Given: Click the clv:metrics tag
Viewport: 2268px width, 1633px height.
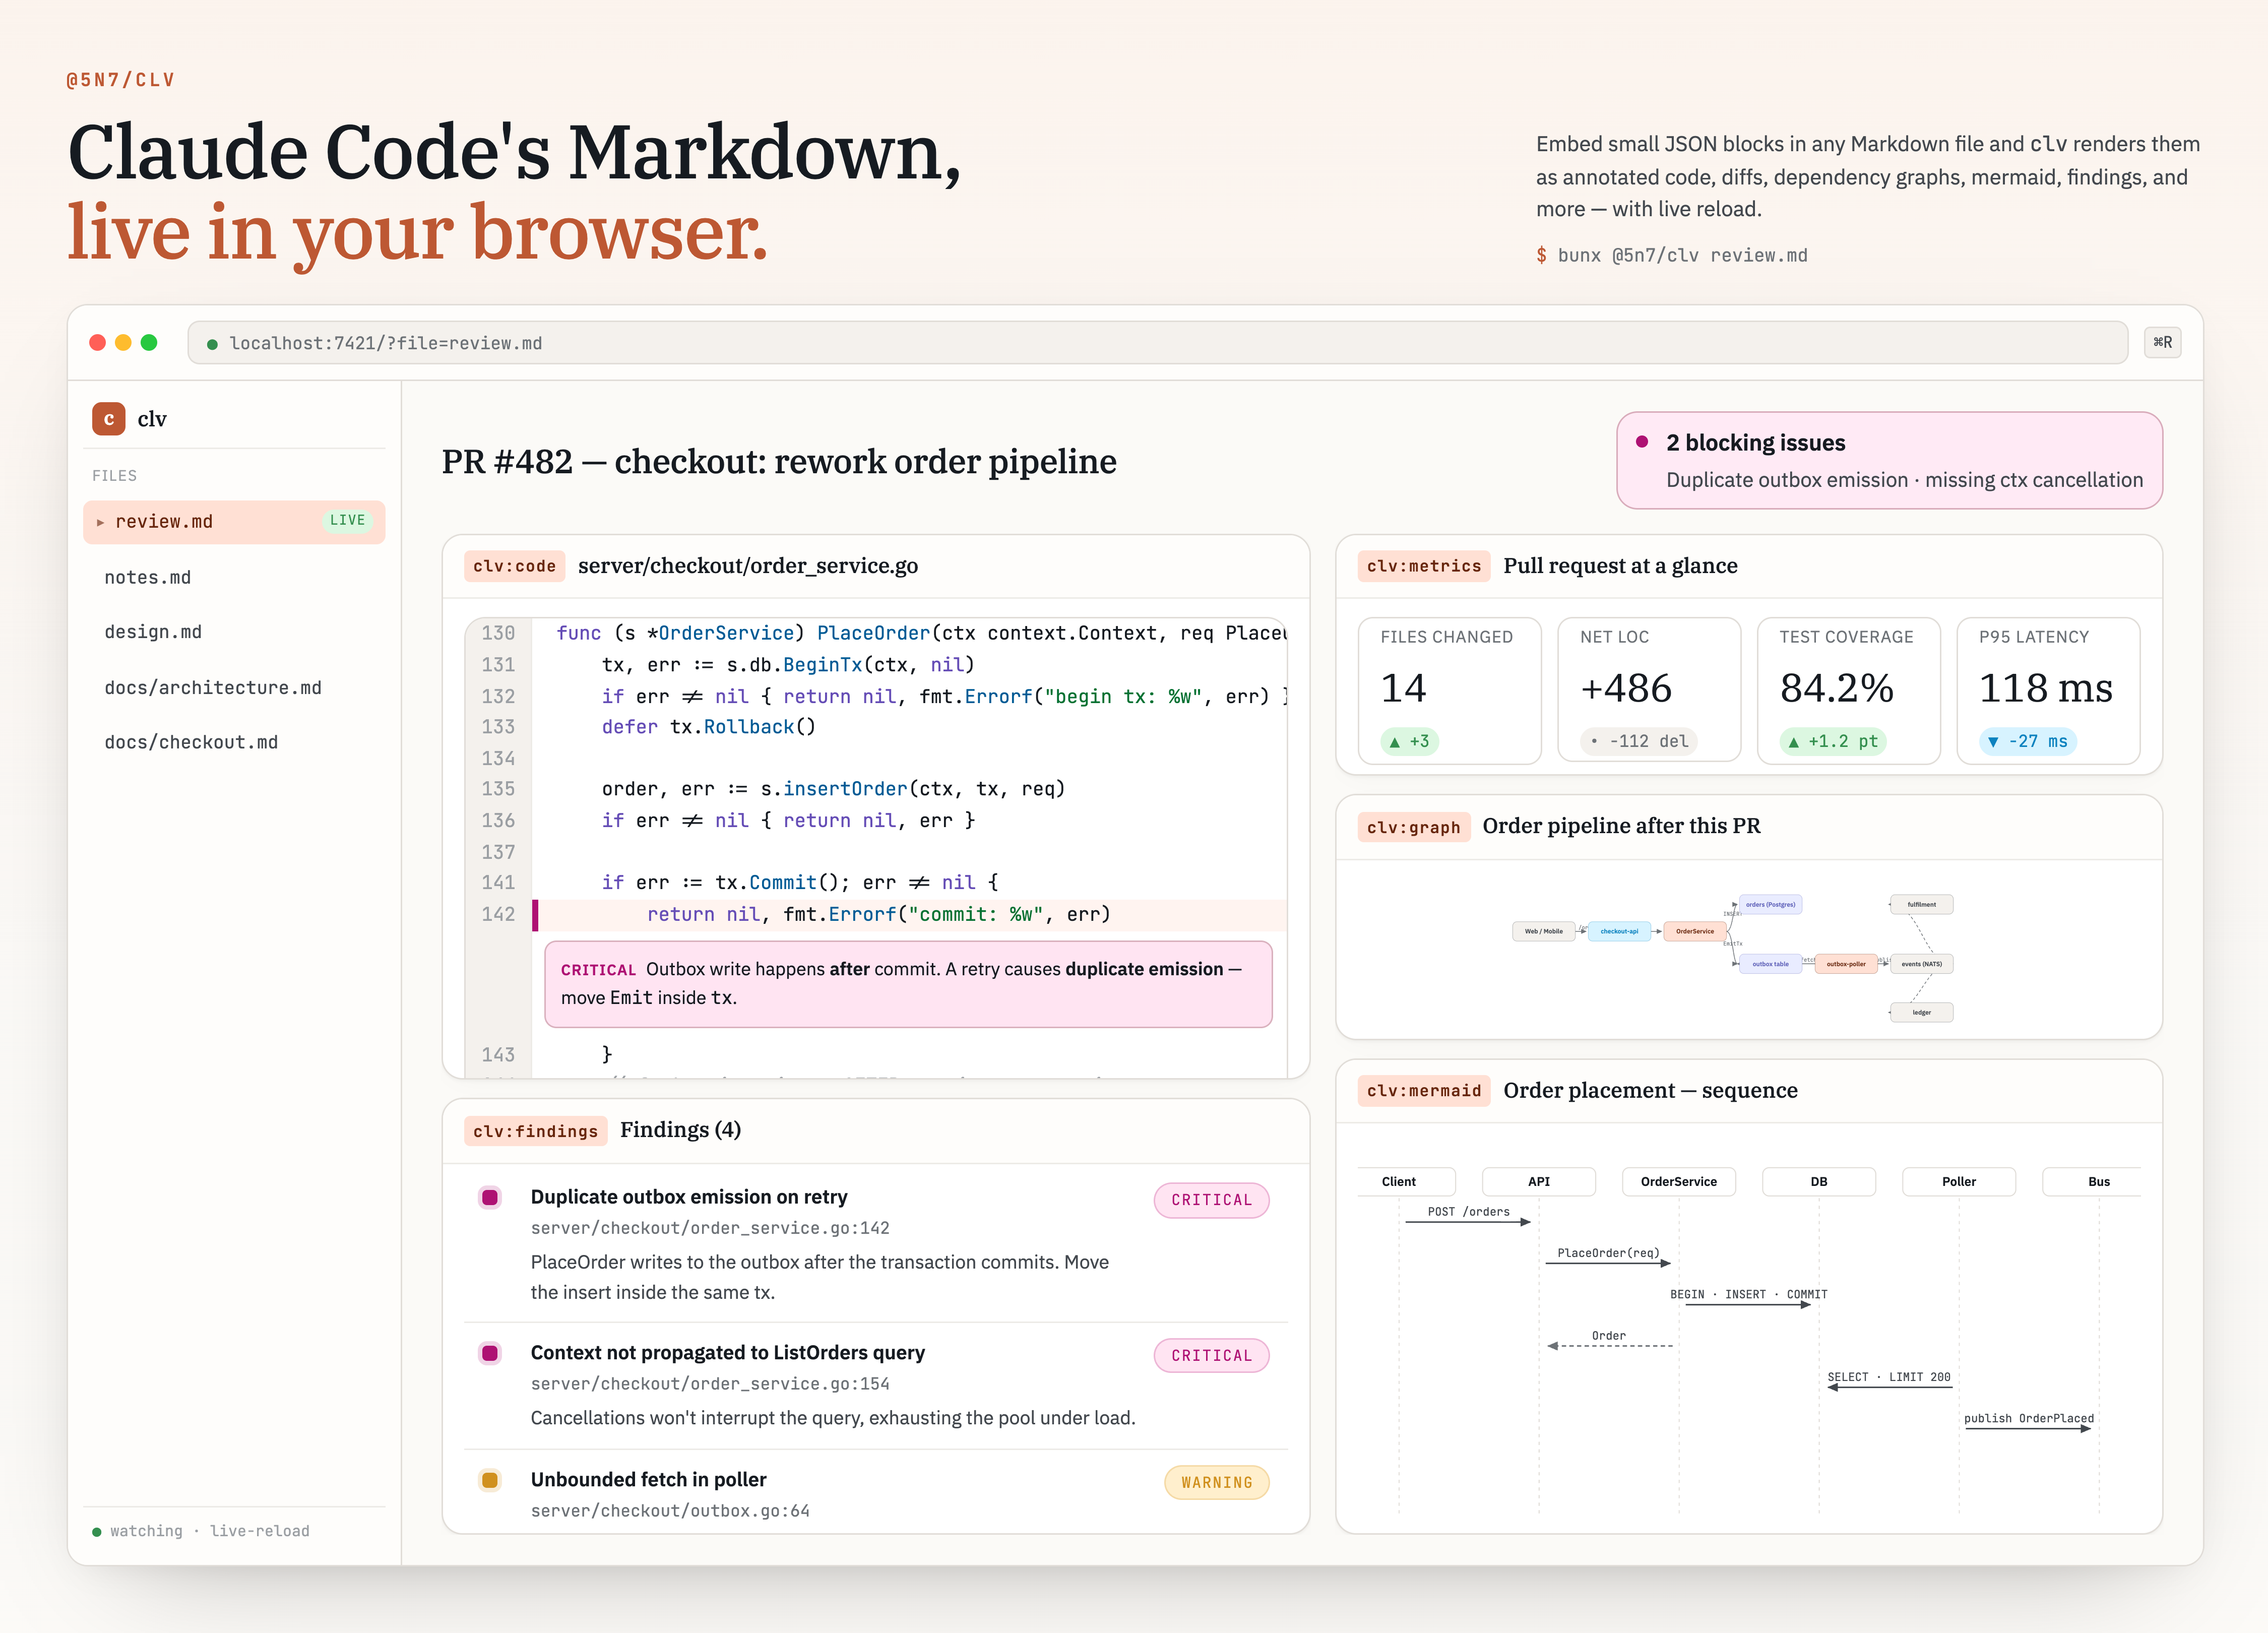Looking at the screenshot, I should coord(1424,566).
